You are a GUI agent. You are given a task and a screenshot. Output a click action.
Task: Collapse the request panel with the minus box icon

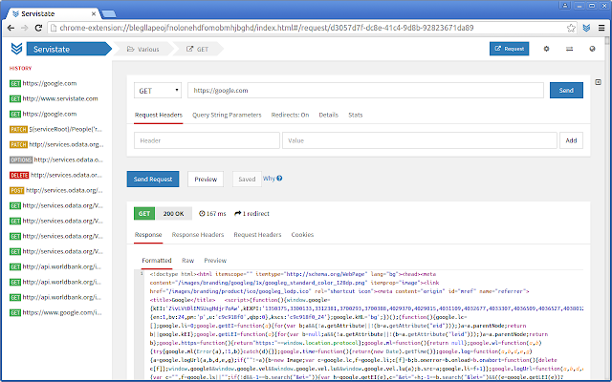tap(598, 82)
